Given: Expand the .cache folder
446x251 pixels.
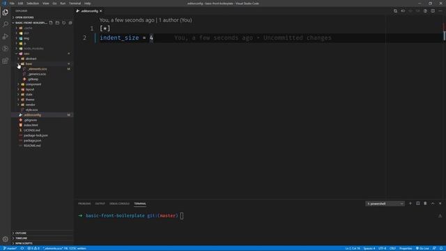Looking at the screenshot, I should [43, 28].
